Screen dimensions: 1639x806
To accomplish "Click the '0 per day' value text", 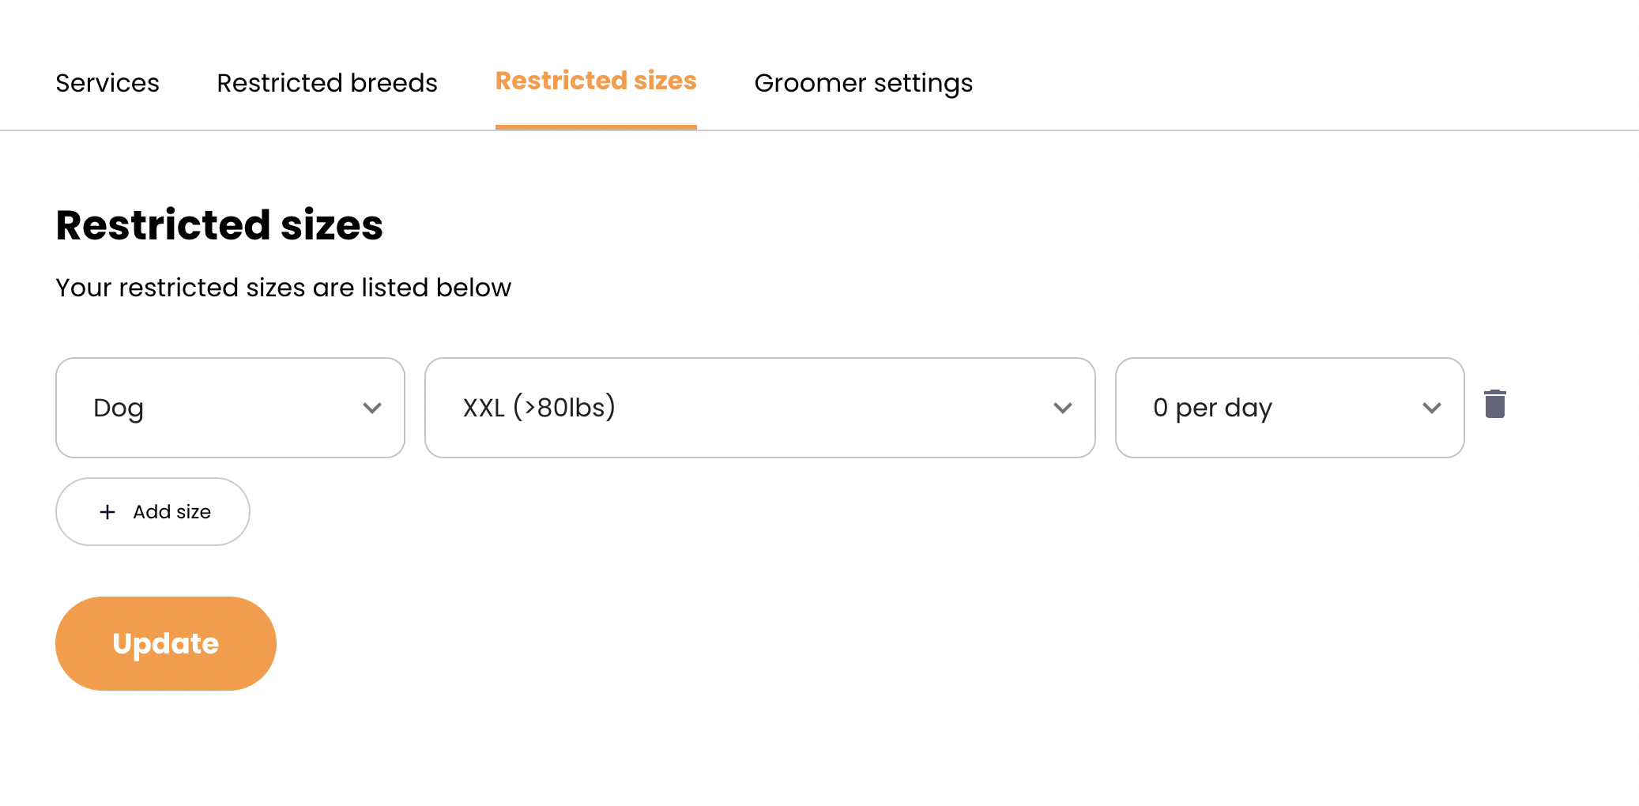I will pyautogui.click(x=1212, y=408).
